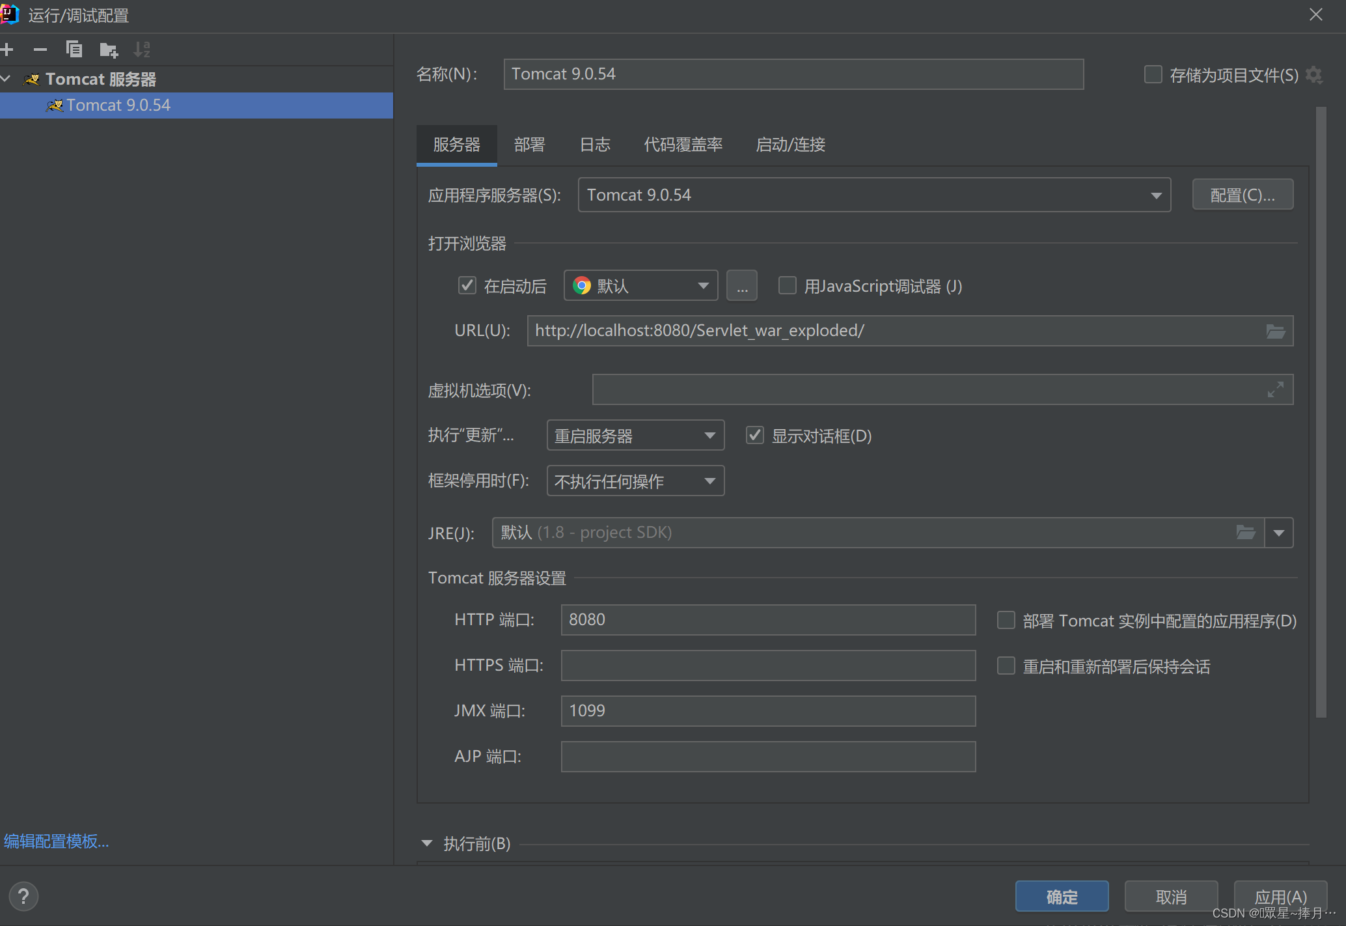The image size is (1346, 926).
Task: Remove selected configuration with minus icon
Action: [x=40, y=49]
